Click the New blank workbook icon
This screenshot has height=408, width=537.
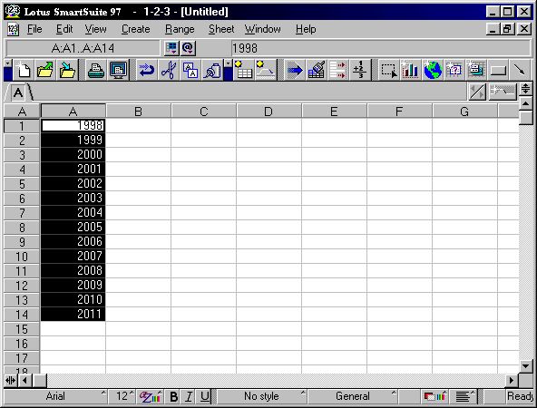24,70
